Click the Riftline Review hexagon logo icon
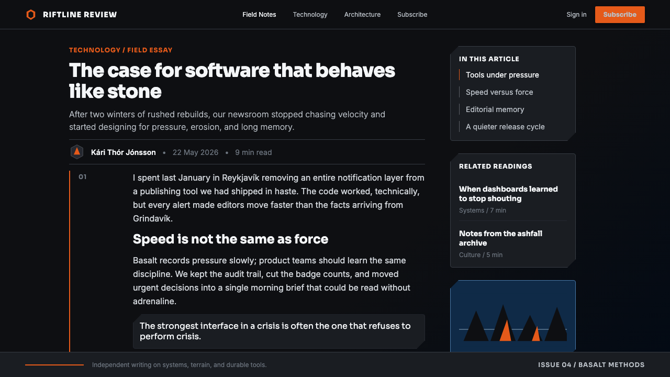The width and height of the screenshot is (670, 377). click(31, 15)
